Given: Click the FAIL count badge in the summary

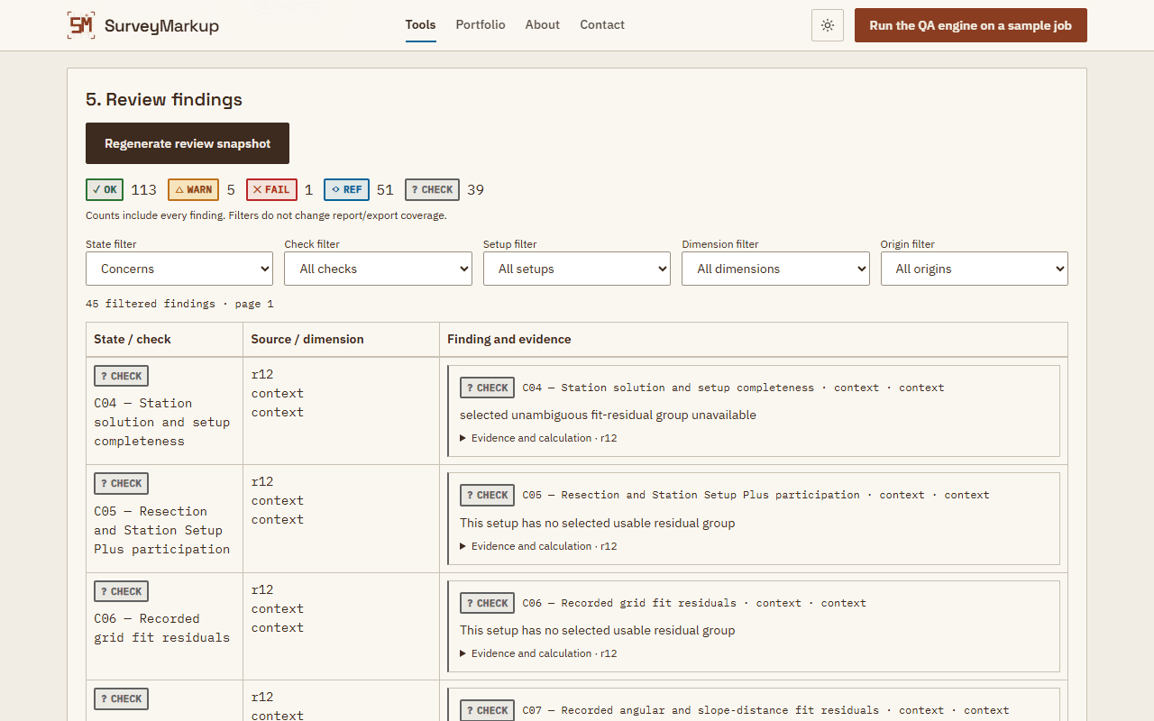Looking at the screenshot, I should click(271, 189).
